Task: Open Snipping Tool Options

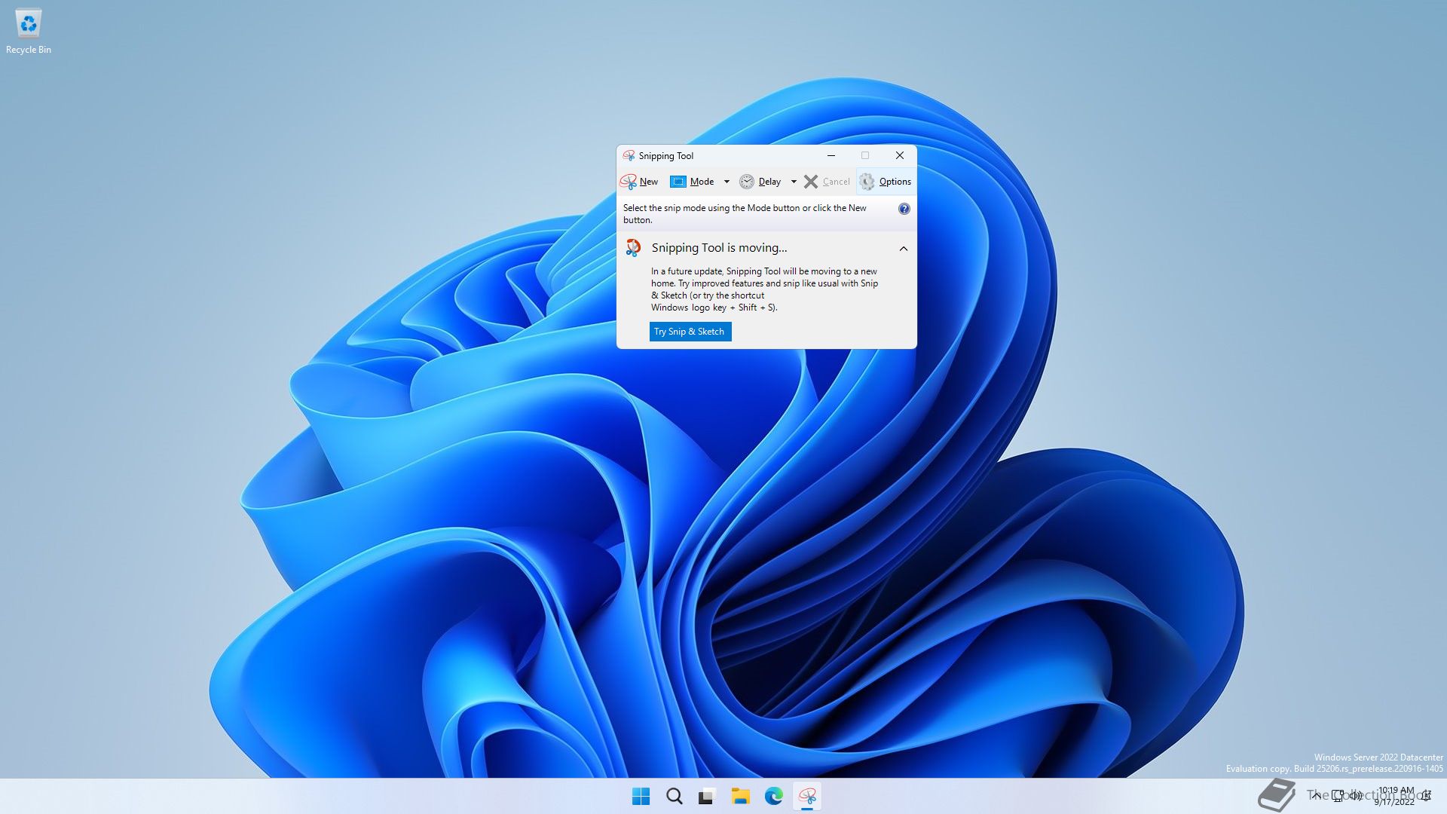Action: (x=886, y=182)
